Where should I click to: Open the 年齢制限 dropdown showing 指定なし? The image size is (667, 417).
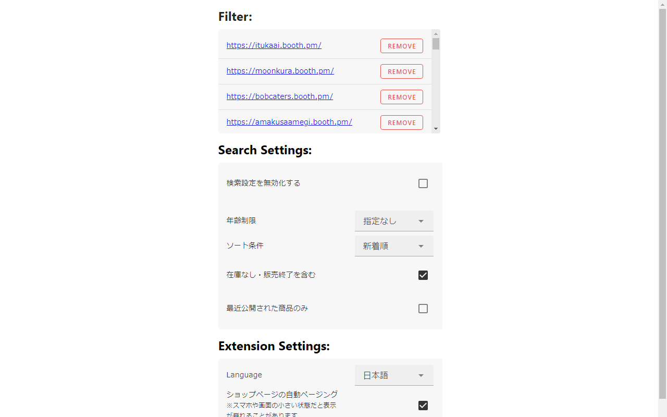click(394, 221)
